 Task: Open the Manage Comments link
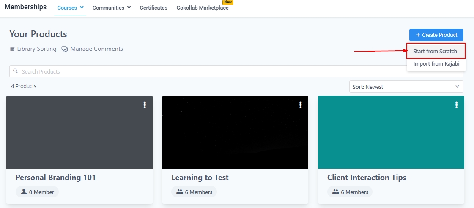click(x=96, y=49)
